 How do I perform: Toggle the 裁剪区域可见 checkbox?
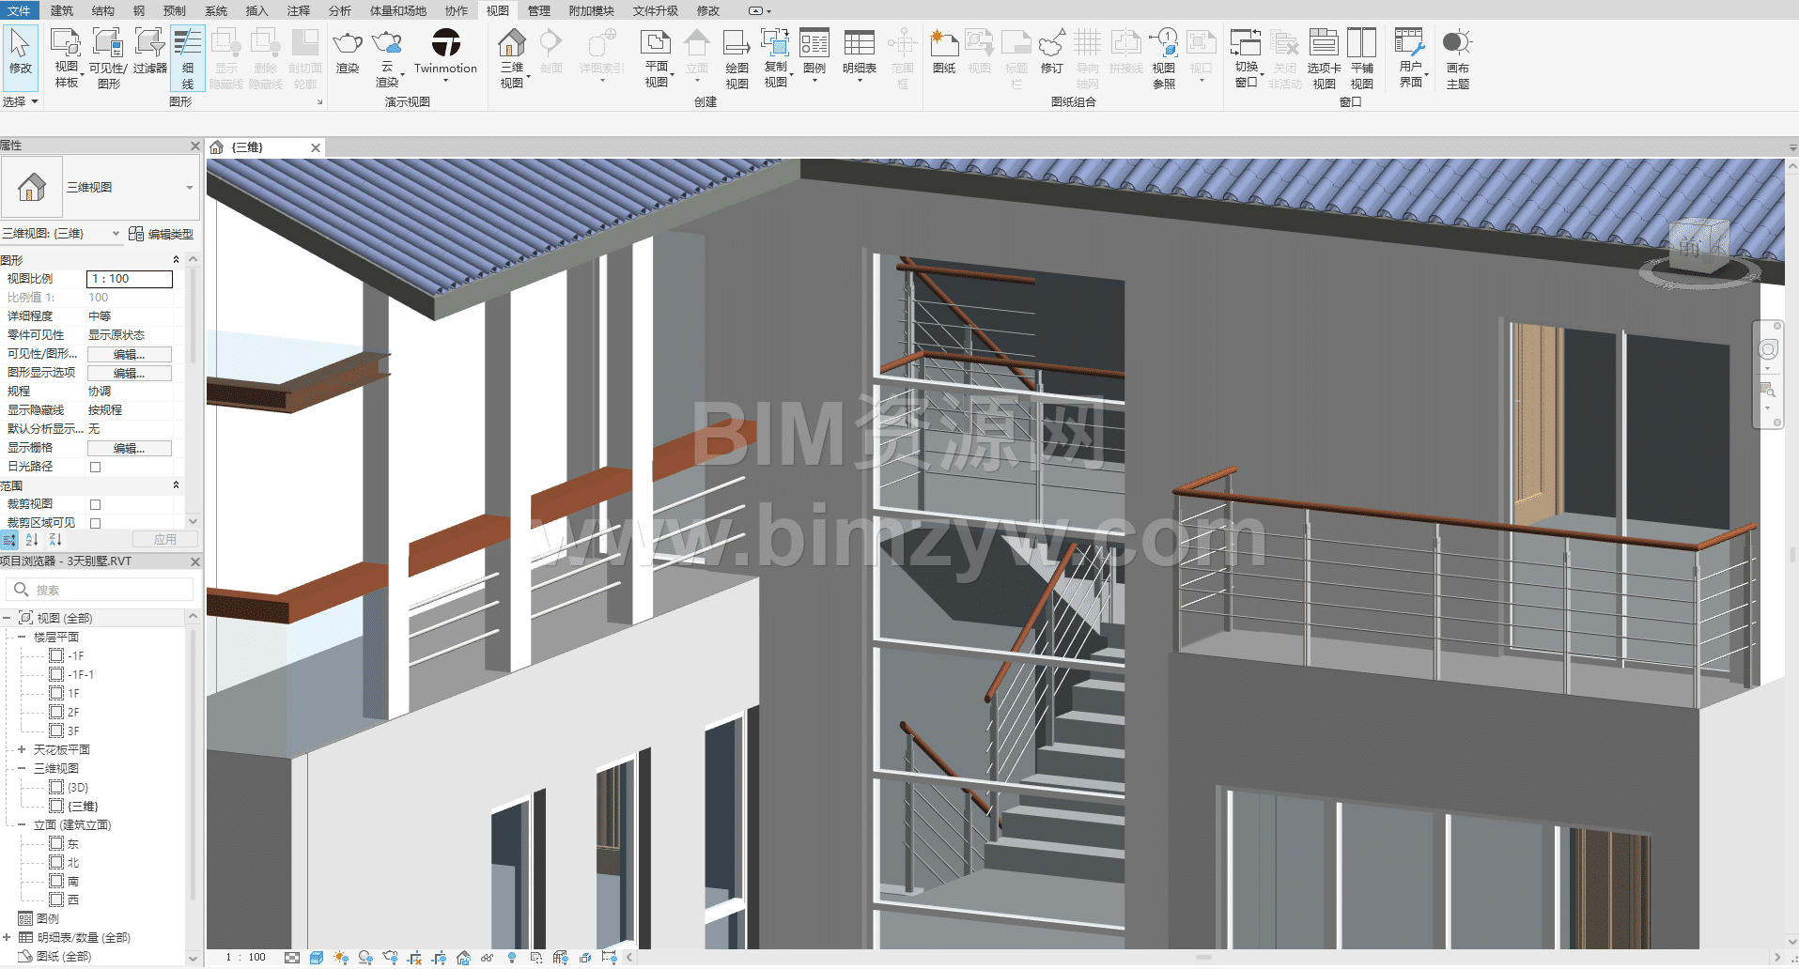coord(95,523)
